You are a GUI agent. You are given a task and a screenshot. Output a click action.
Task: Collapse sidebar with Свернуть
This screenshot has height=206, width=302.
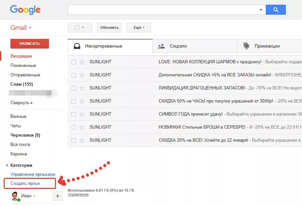pos(21,103)
